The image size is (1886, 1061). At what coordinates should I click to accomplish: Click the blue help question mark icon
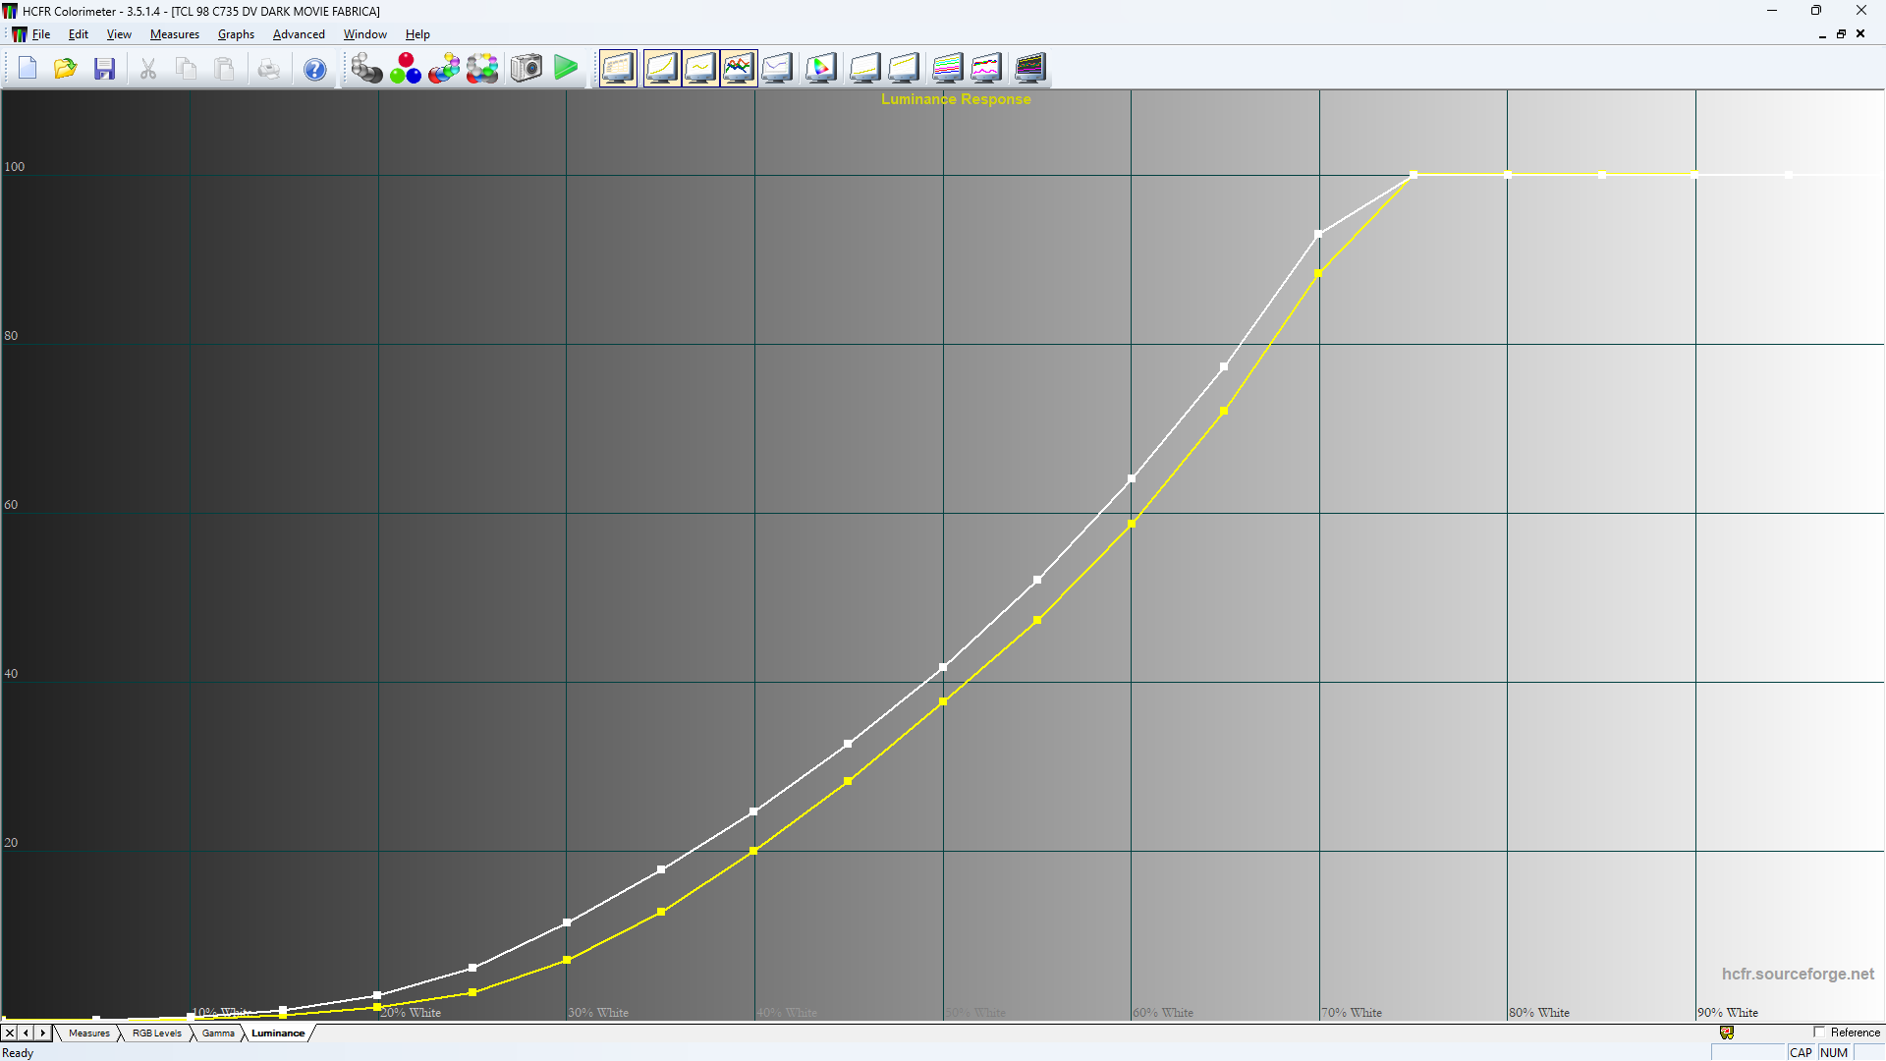(314, 70)
